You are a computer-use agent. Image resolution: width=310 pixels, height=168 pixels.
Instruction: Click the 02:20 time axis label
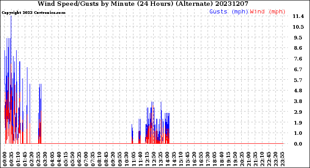[x=31, y=159]
